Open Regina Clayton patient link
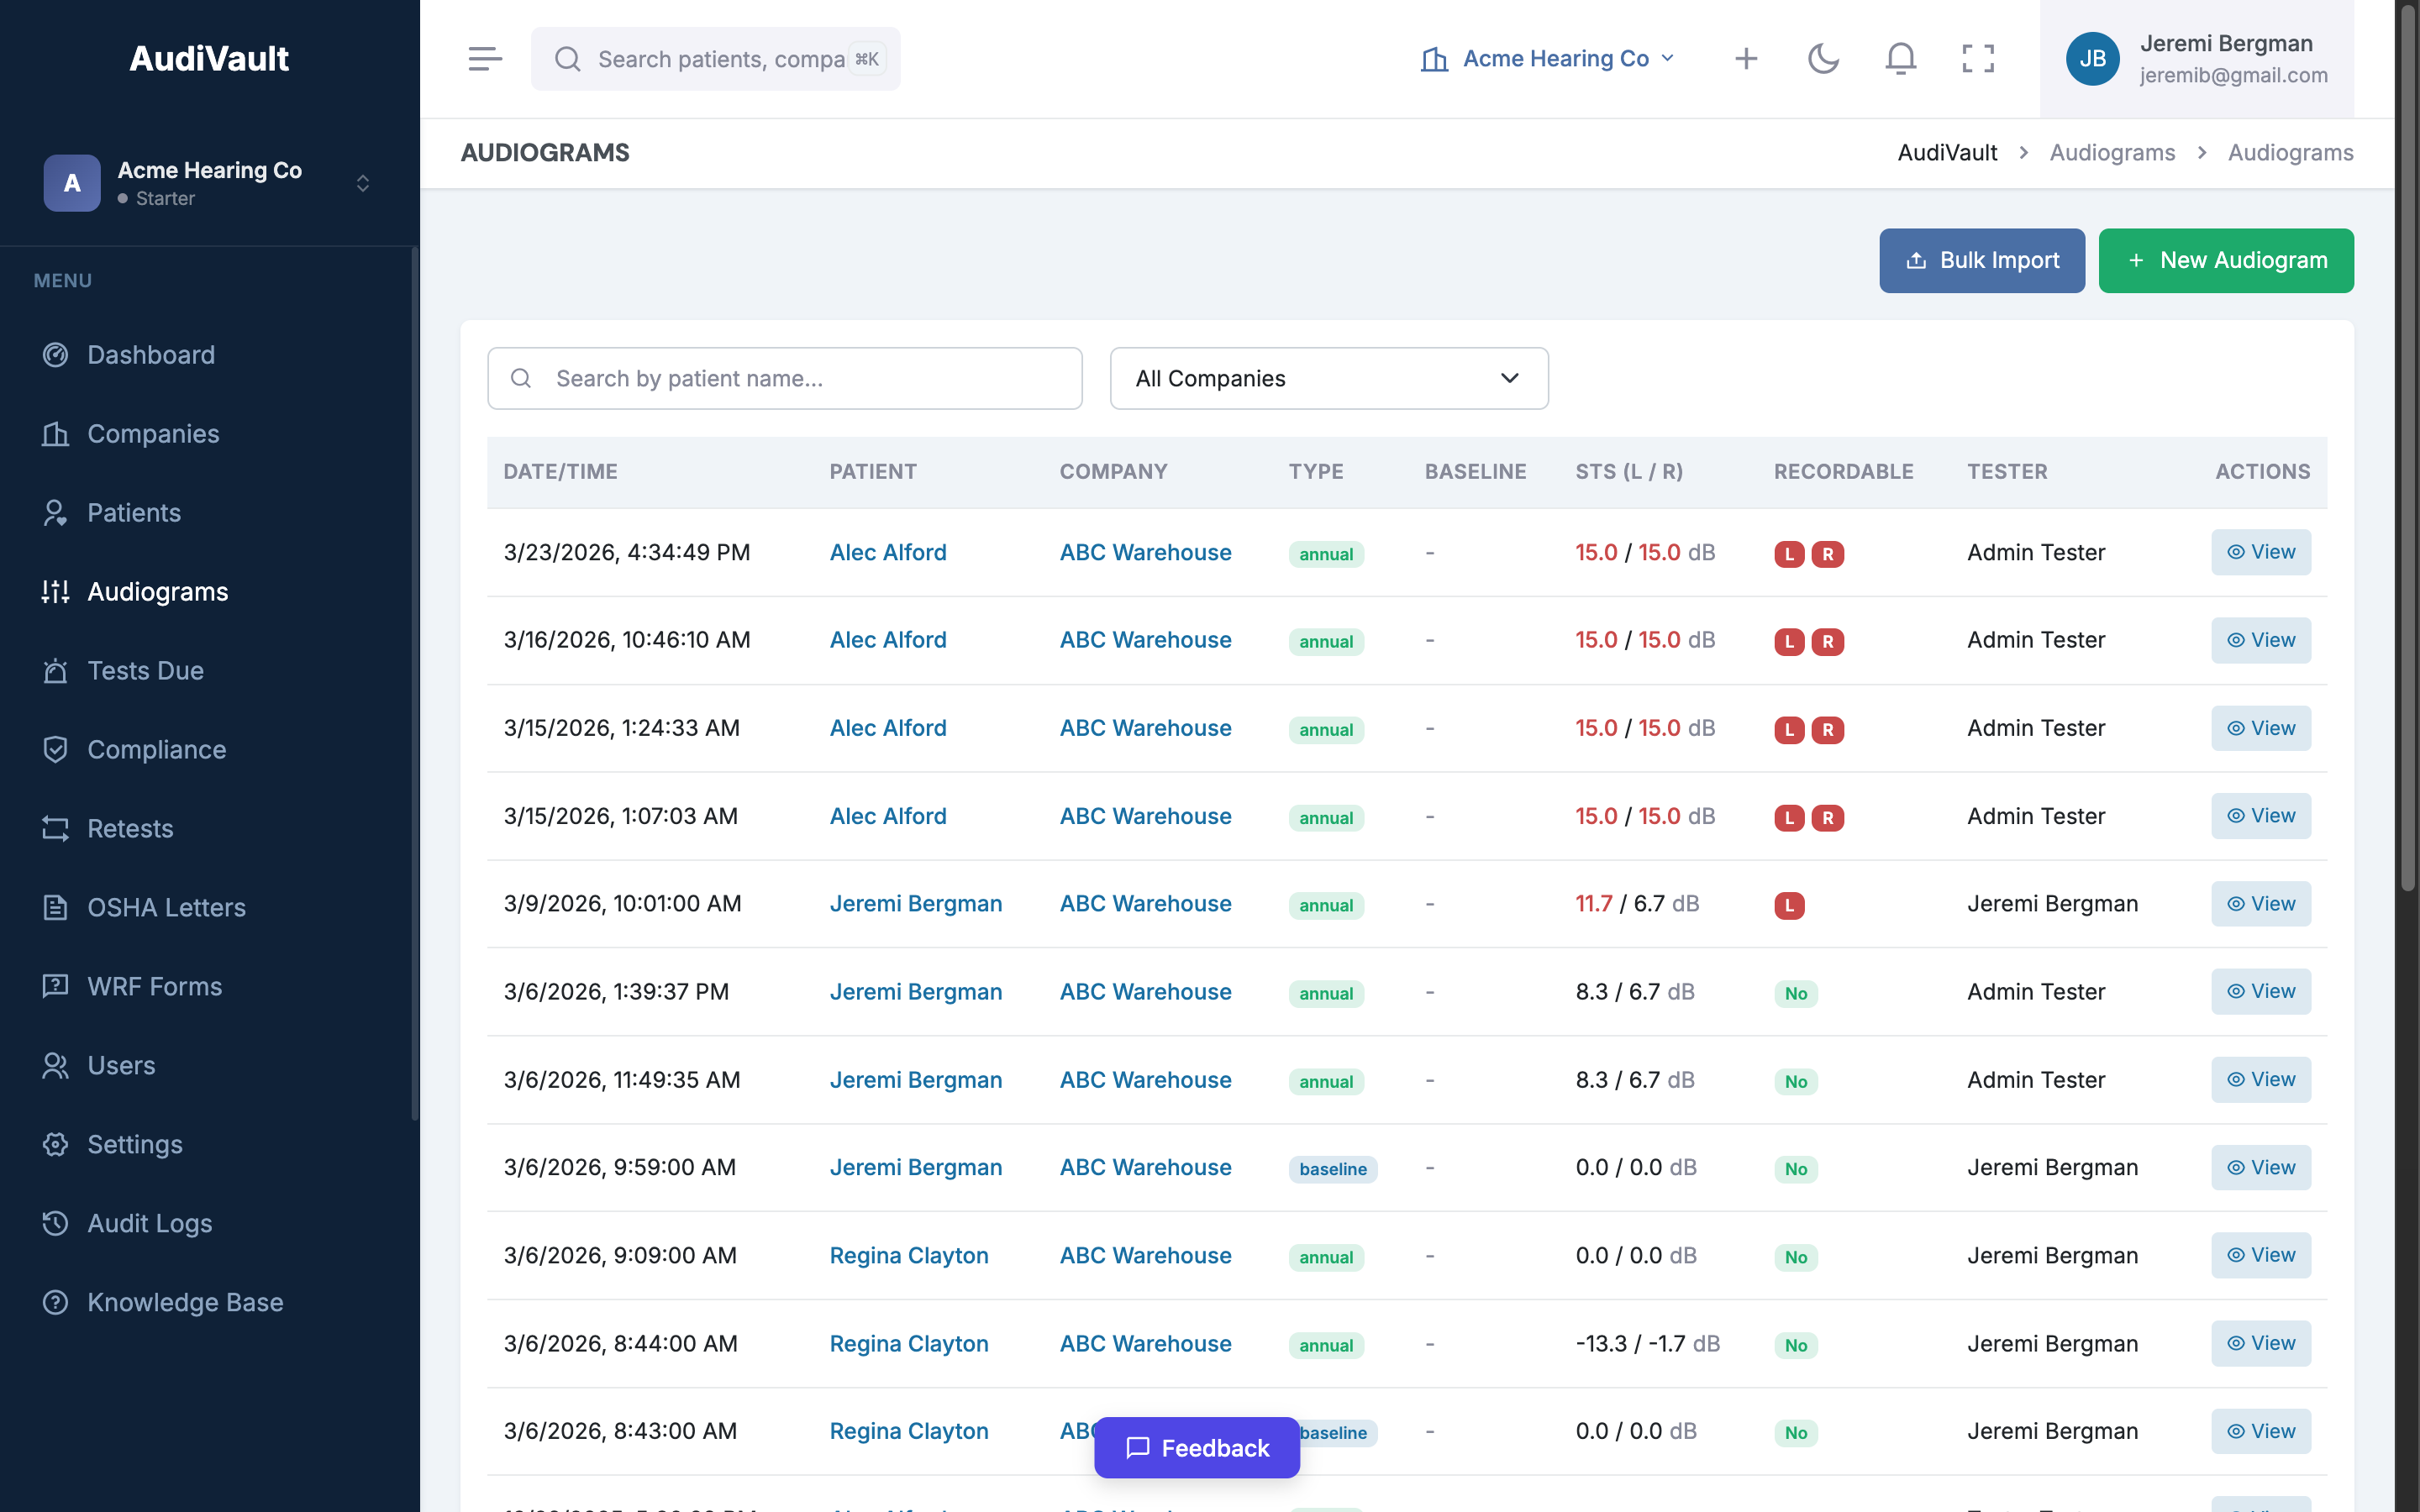This screenshot has width=2420, height=1512. pyautogui.click(x=908, y=1255)
